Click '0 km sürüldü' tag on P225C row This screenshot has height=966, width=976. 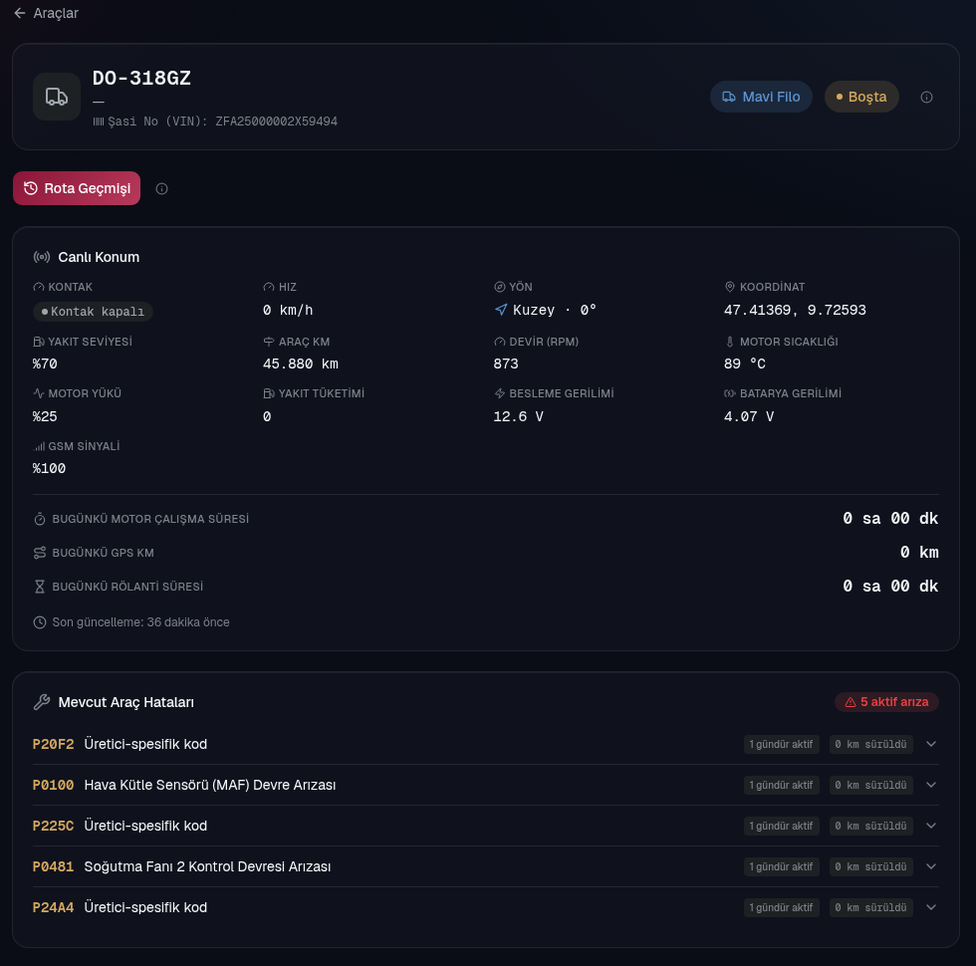870,826
